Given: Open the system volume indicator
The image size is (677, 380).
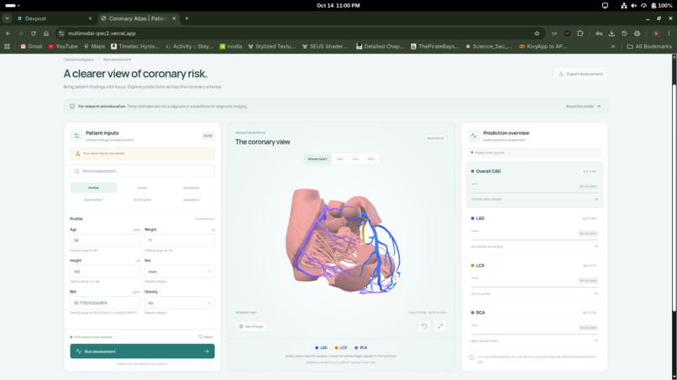Looking at the screenshot, I should coord(633,6).
